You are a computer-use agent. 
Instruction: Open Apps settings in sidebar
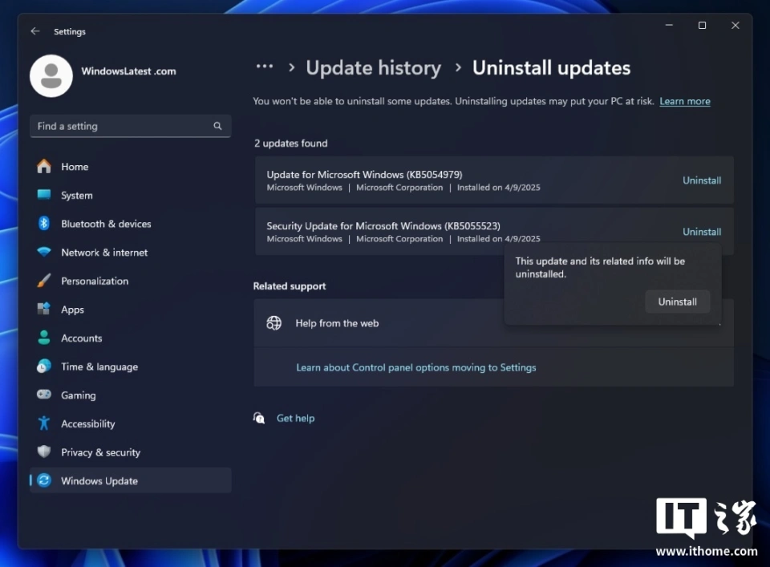pyautogui.click(x=72, y=310)
